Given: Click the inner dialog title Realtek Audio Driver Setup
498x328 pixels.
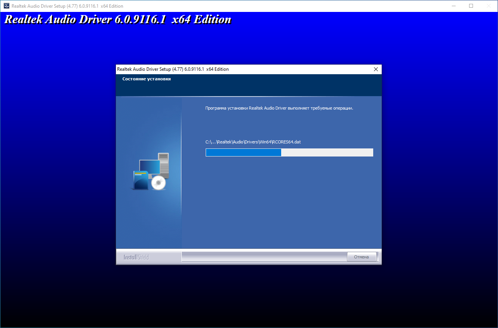Looking at the screenshot, I should click(173, 69).
